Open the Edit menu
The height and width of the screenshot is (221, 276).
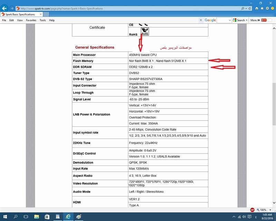12,20
